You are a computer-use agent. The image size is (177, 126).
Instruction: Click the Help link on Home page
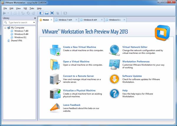[125, 90]
